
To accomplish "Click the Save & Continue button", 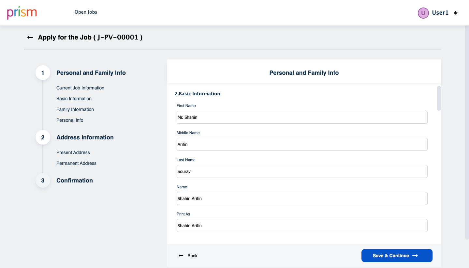I will [x=397, y=256].
